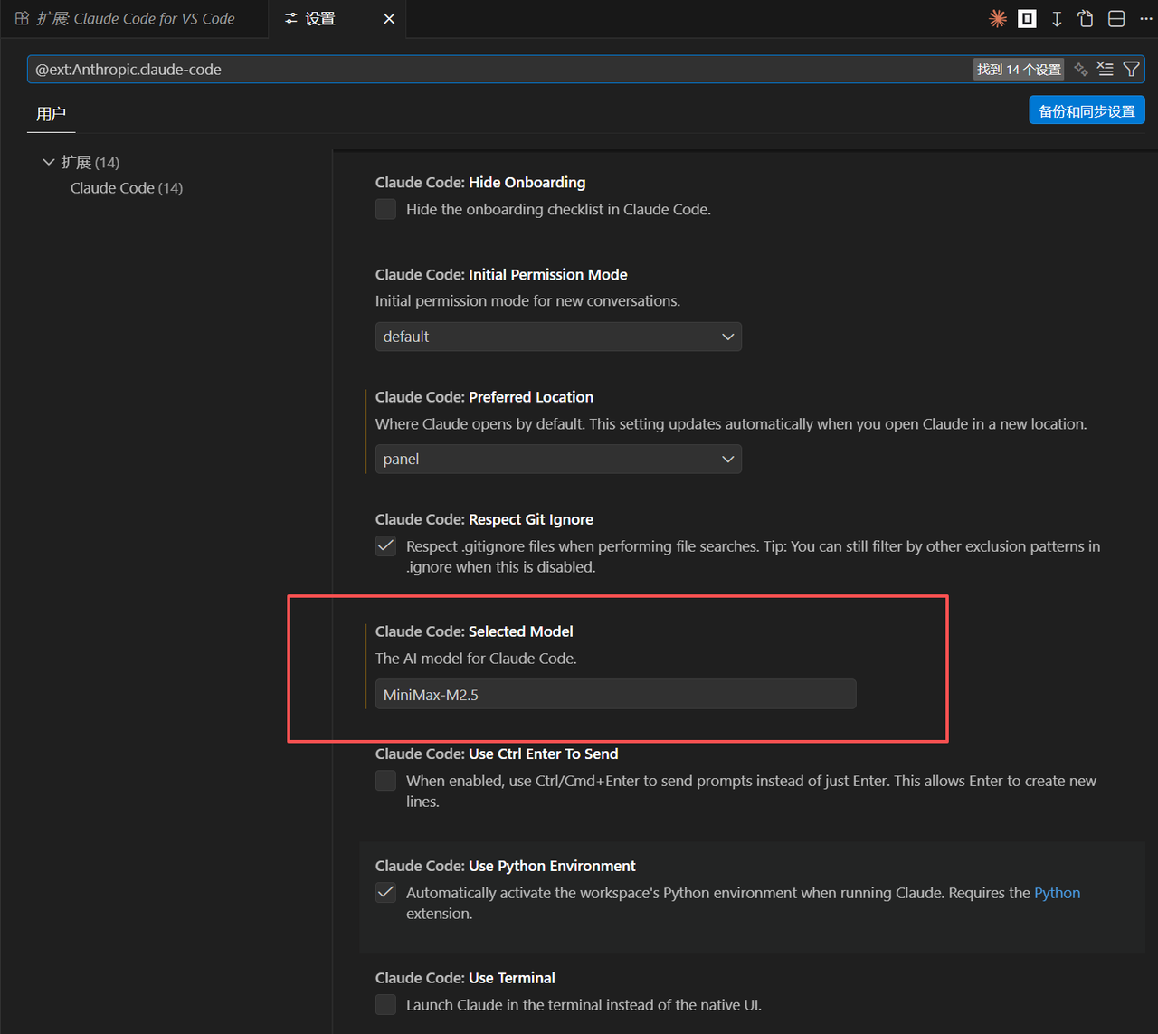
Task: Click the 备份和同步设置 button
Action: pos(1087,110)
